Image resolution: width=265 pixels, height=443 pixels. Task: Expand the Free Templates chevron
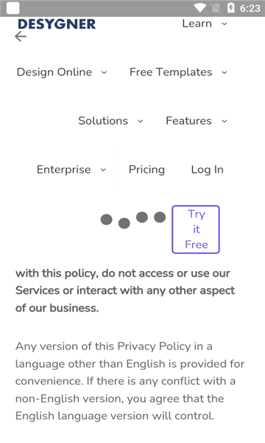(225, 72)
